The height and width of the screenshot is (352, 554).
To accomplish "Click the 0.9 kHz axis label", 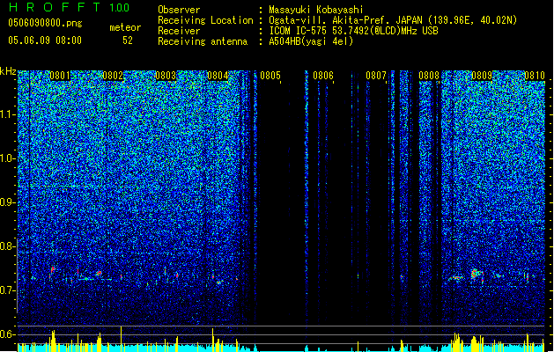I will [8, 202].
